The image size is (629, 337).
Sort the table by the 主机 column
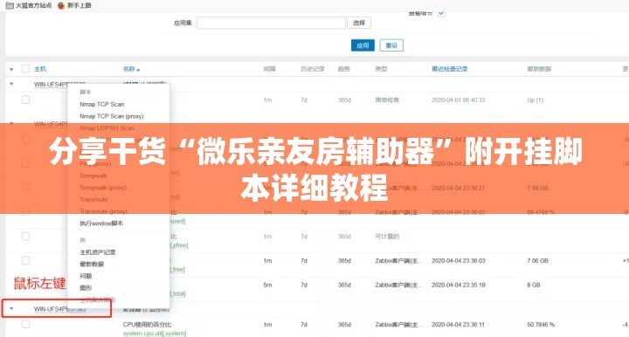[x=40, y=69]
